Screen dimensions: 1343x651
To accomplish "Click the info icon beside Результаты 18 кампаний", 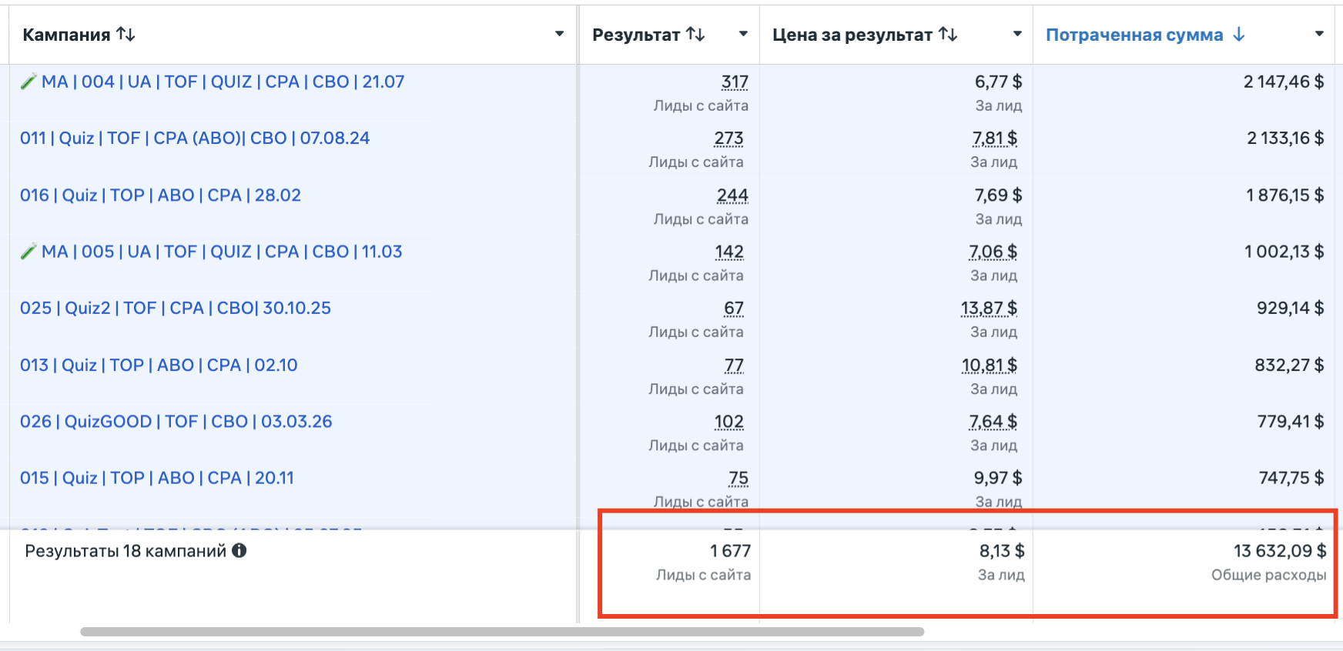I will 239,551.
